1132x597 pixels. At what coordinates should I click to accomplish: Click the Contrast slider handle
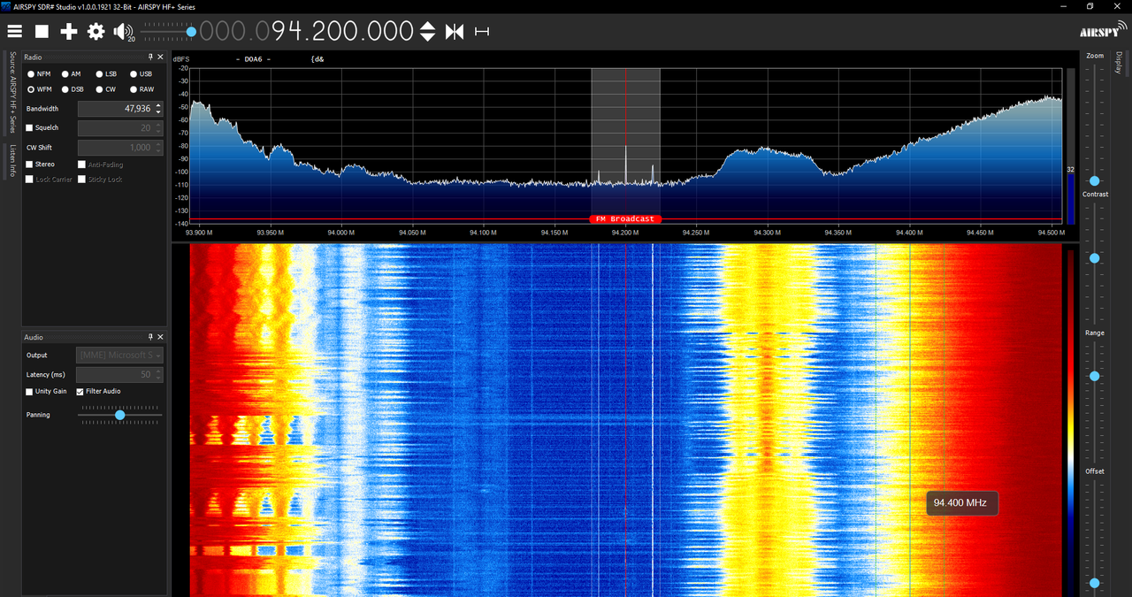pyautogui.click(x=1095, y=258)
